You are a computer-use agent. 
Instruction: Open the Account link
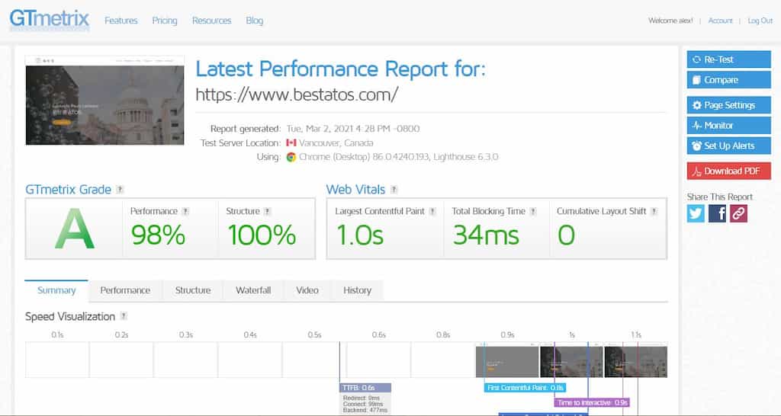(x=720, y=21)
